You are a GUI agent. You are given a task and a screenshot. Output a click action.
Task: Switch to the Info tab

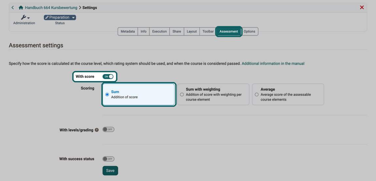[144, 32]
